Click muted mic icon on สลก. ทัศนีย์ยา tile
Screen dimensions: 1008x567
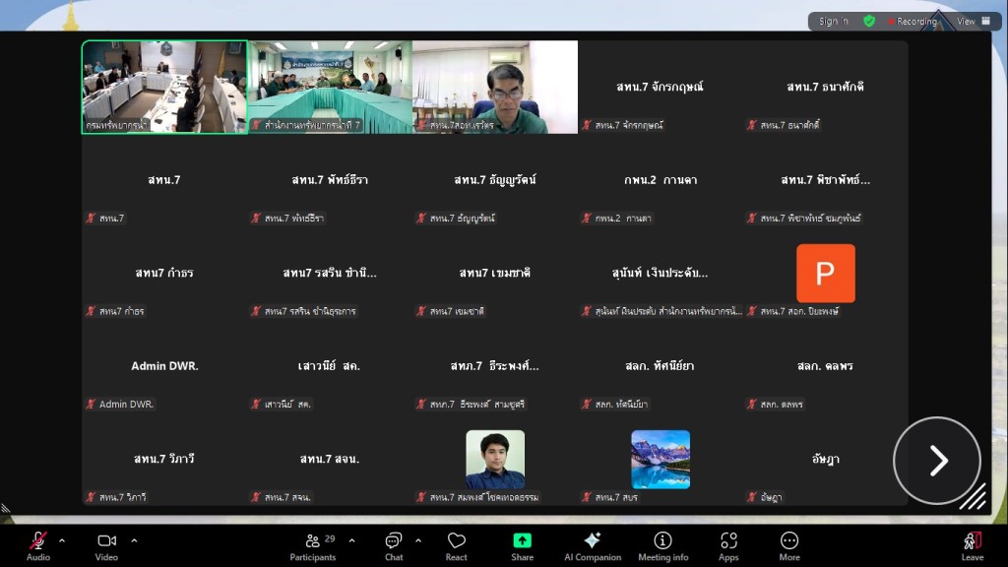pos(587,404)
